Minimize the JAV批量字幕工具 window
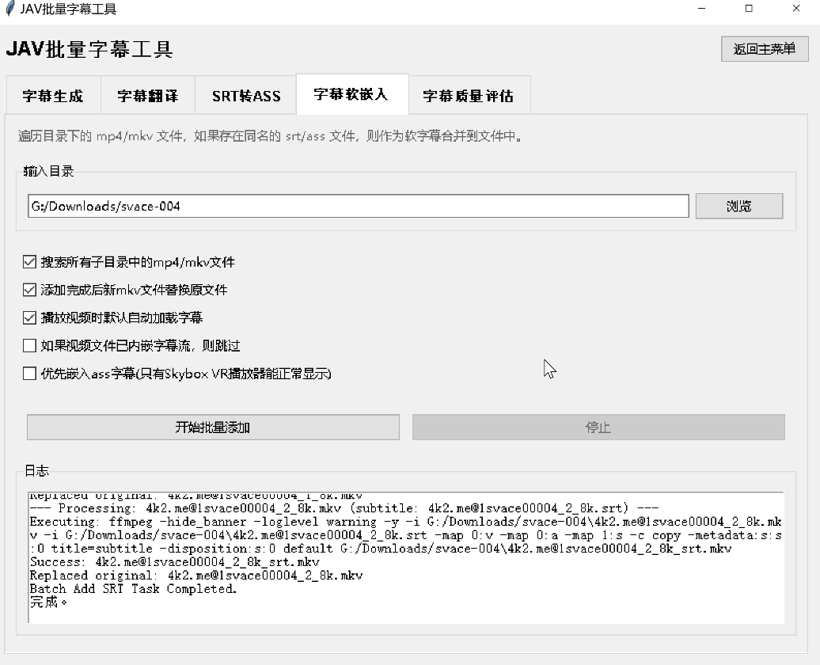This screenshot has height=665, width=820. 702,9
